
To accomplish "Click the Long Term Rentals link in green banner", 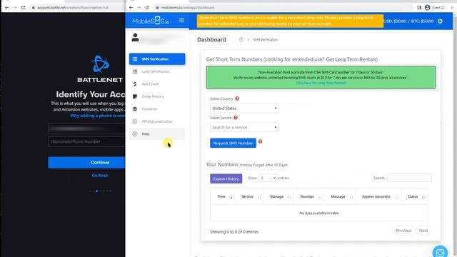I will click(321, 83).
